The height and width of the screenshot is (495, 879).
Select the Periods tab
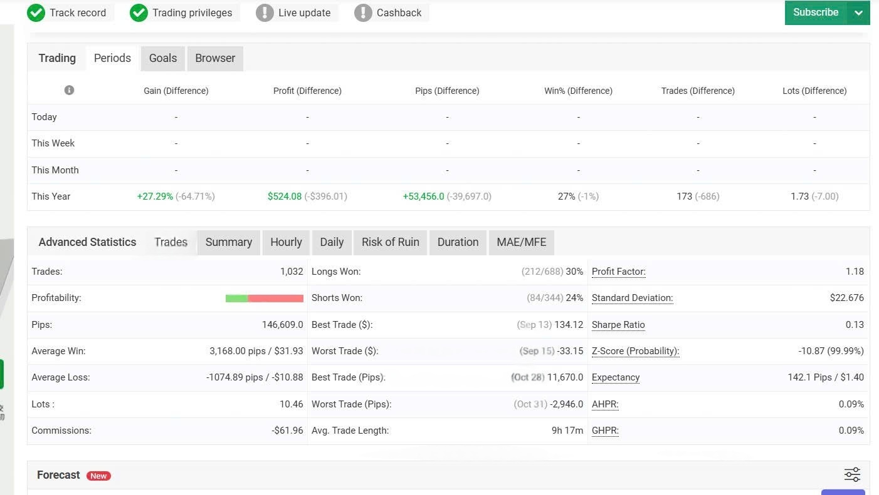tap(112, 58)
